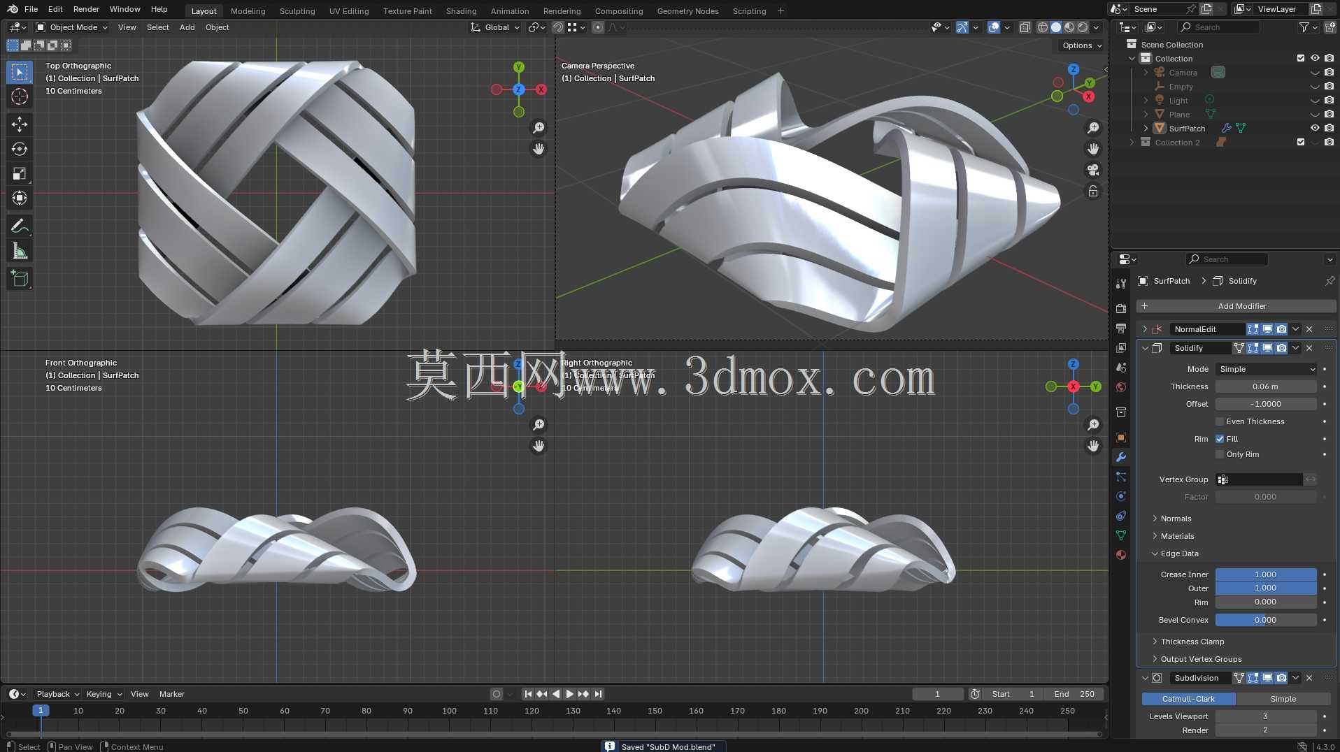The width and height of the screenshot is (1340, 752).
Task: Activate the Rotate tool
Action: pyautogui.click(x=20, y=149)
